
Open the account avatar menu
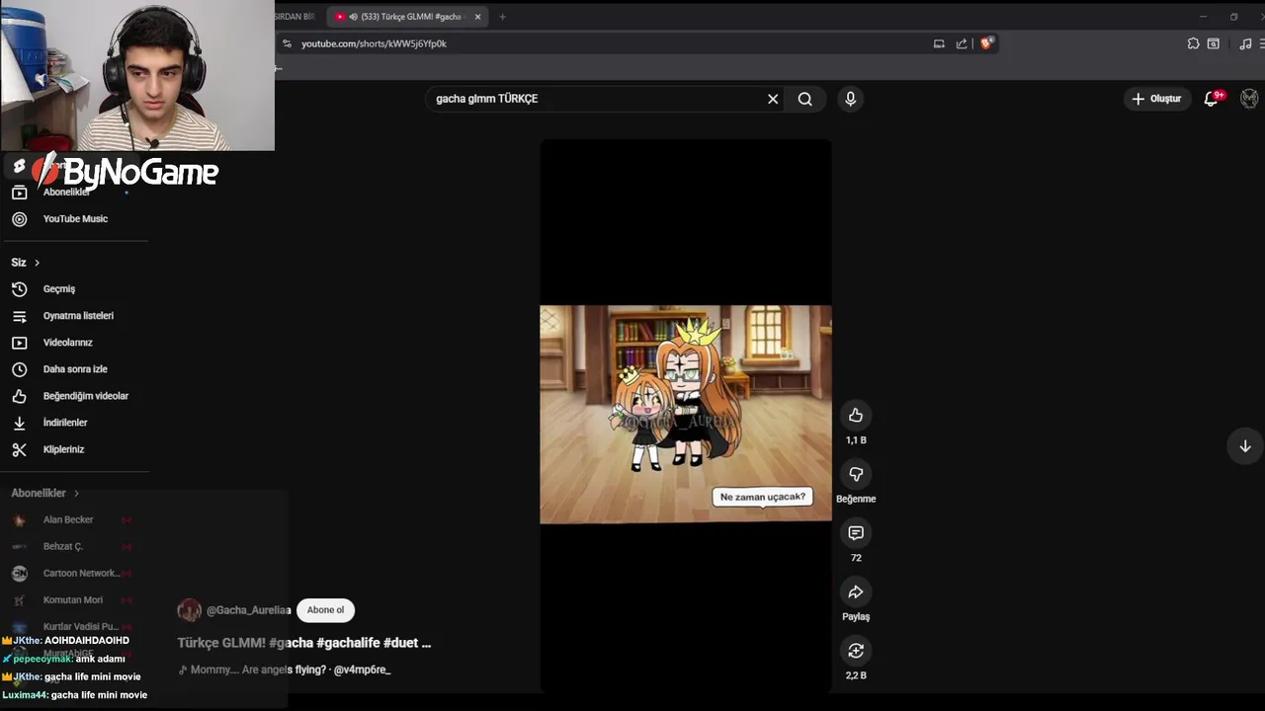tap(1249, 99)
